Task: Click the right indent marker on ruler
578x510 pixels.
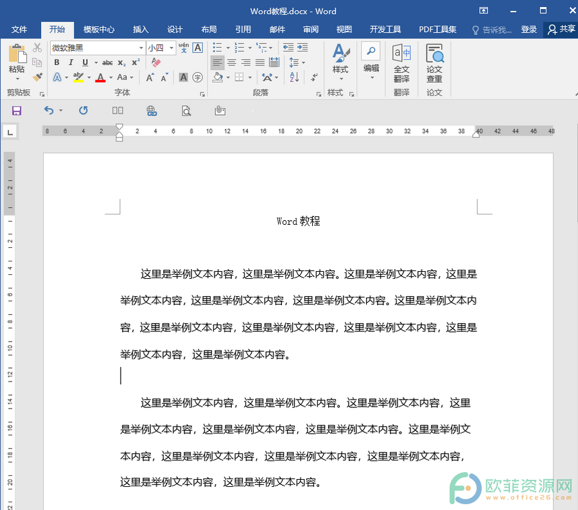Action: pos(476,135)
